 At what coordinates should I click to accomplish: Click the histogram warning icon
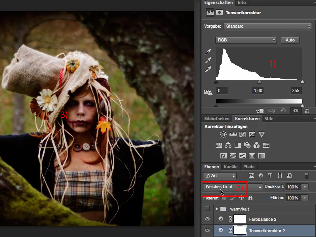pos(208,92)
